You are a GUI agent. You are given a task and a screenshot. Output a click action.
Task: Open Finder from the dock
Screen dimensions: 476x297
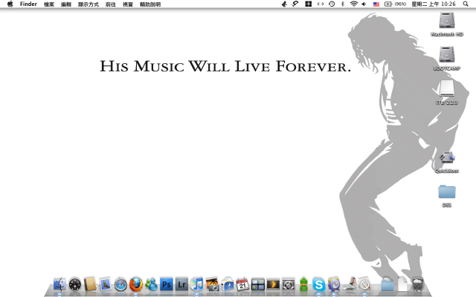click(x=59, y=284)
